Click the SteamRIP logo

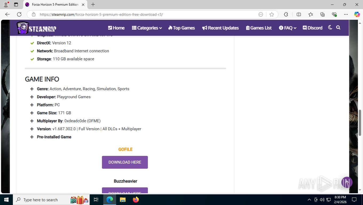[x=36, y=28]
